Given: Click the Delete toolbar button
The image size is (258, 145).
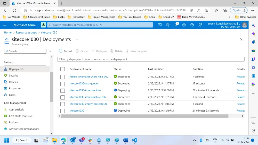Looking at the screenshot, I should [116, 51].
